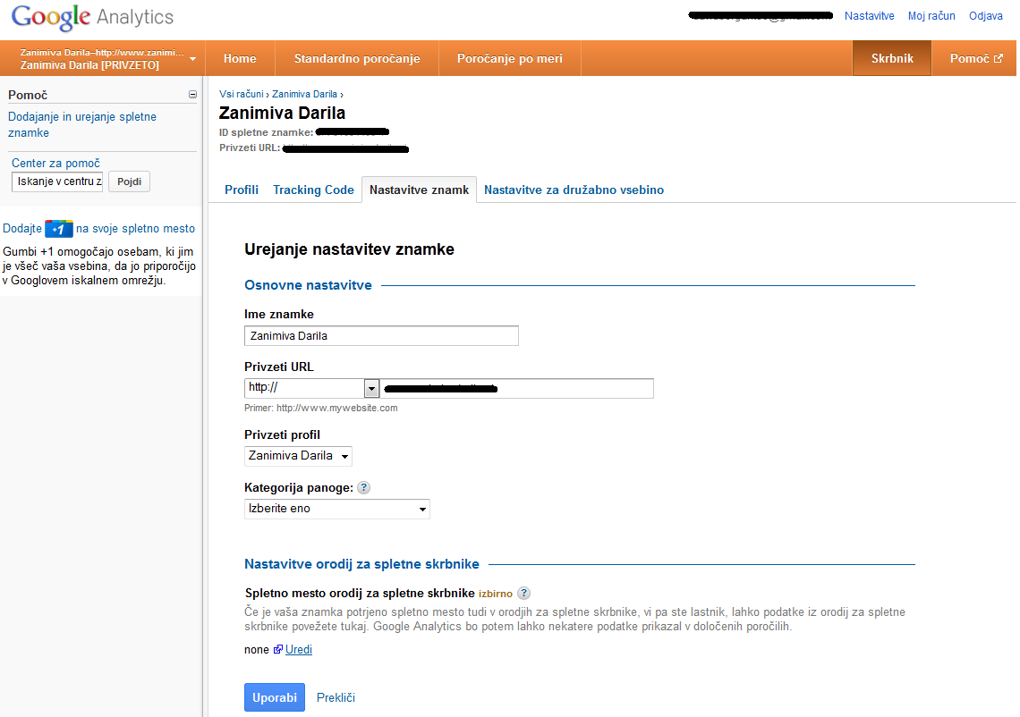Go to Nastavitve za družabno vsebino tab
1020x717 pixels.
click(x=574, y=190)
